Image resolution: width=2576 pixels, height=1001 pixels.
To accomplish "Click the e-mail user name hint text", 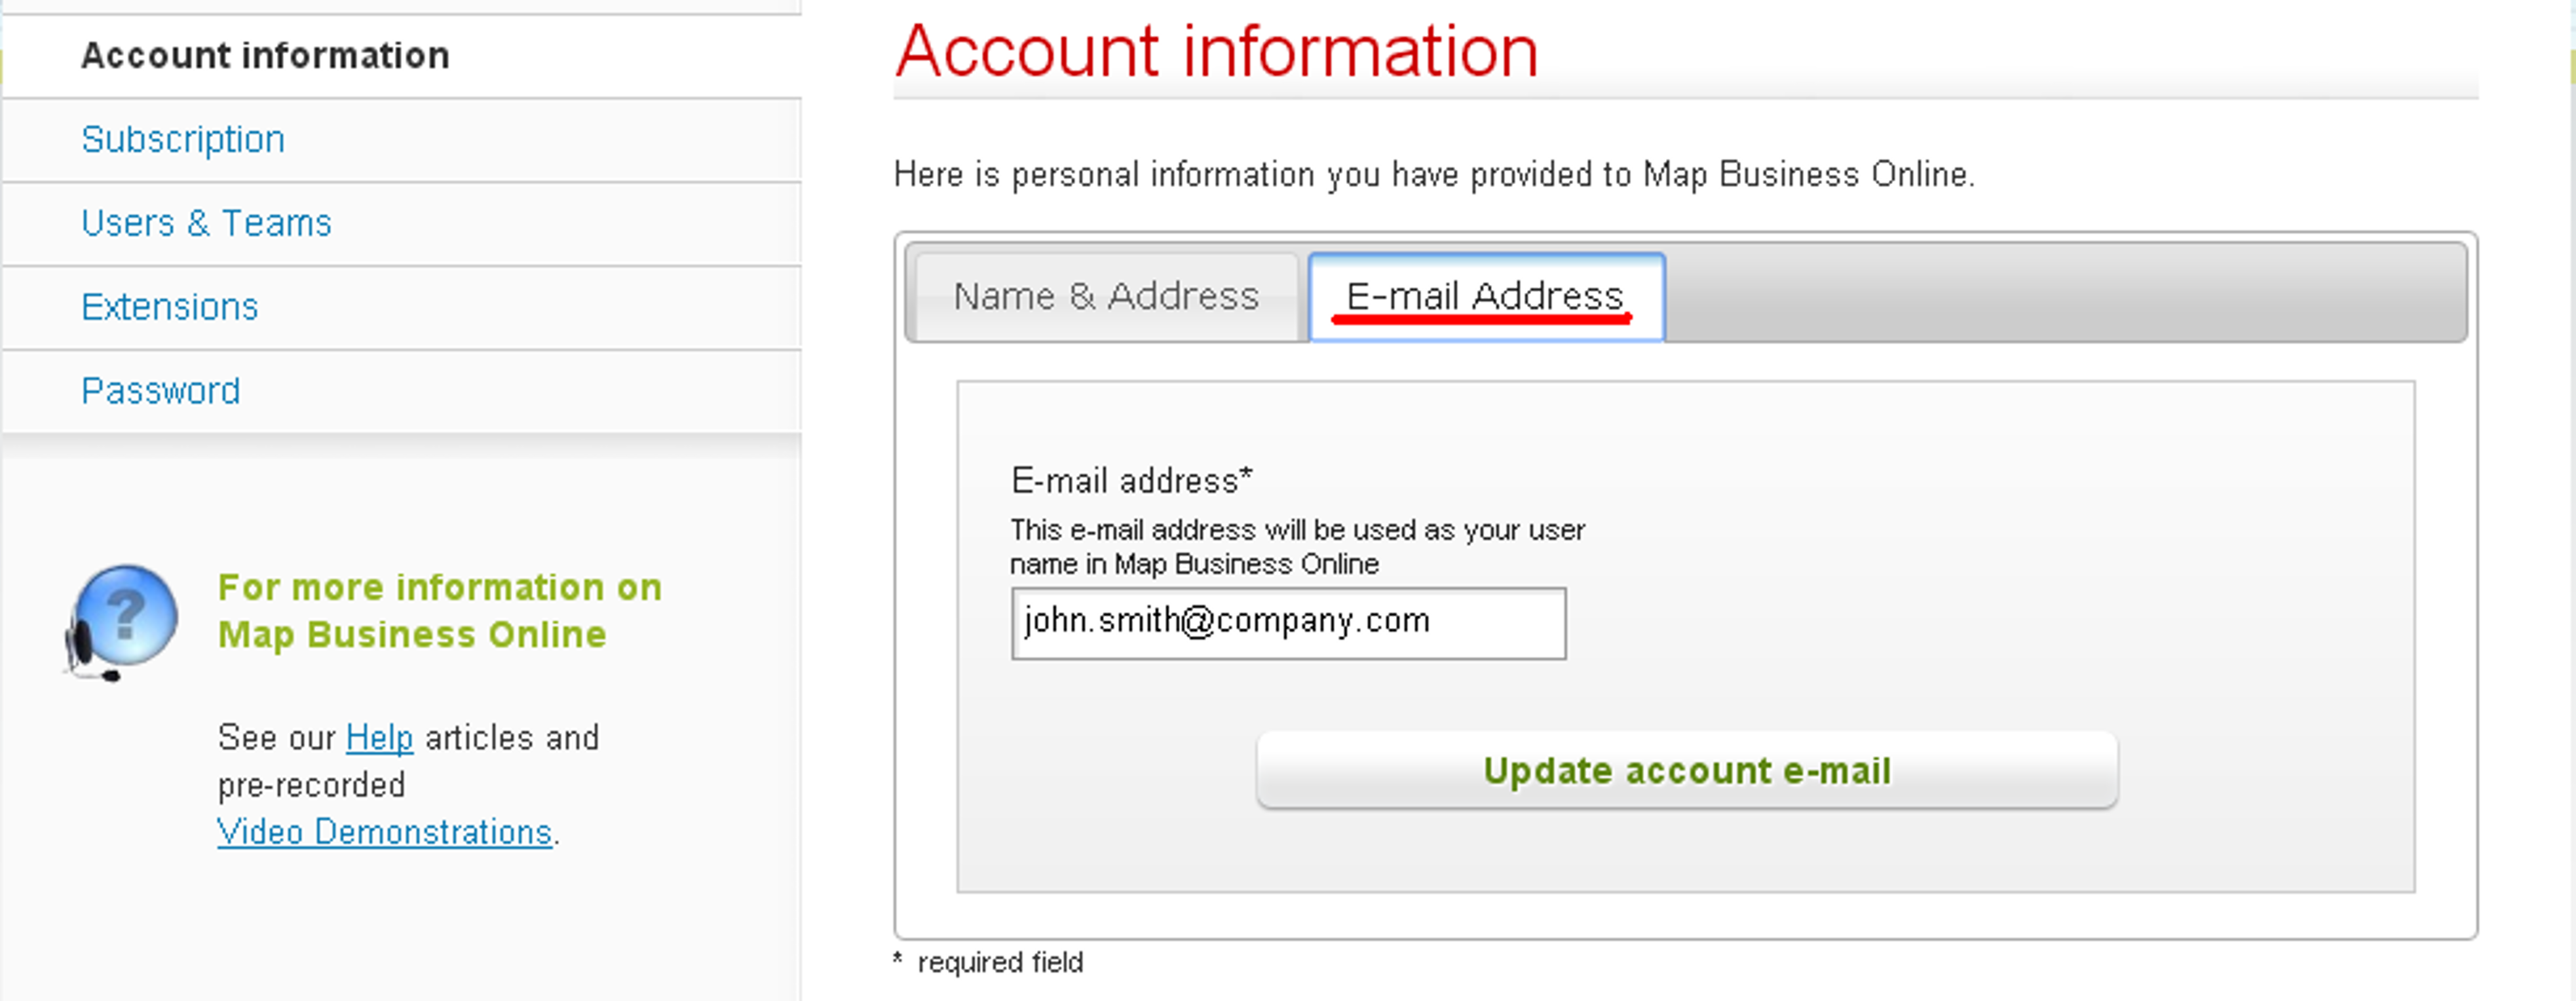I will tap(1297, 547).
